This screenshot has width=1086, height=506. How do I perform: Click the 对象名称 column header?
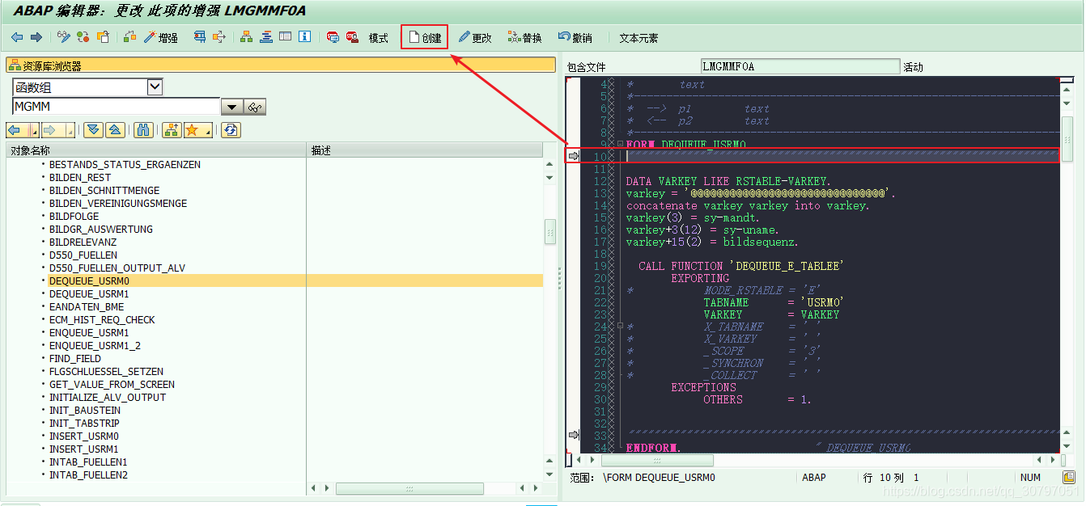tap(156, 150)
